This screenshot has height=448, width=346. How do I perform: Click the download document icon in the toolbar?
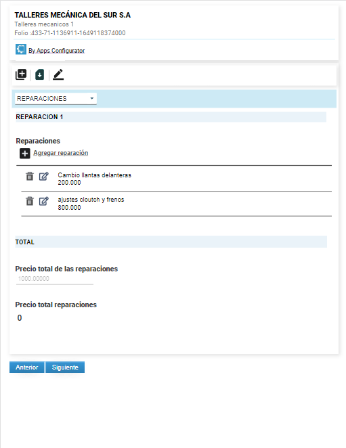tap(39, 75)
